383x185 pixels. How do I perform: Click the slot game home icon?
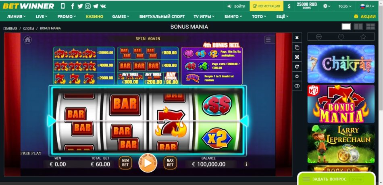coord(27,39)
